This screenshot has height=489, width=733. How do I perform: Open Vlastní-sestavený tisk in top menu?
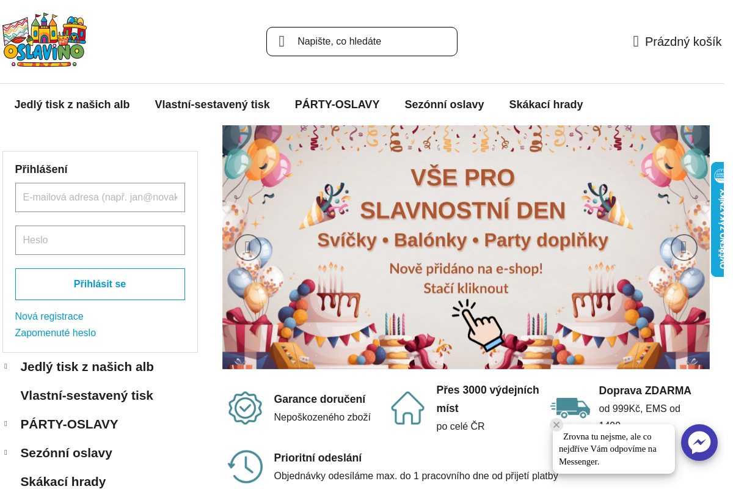pos(212,105)
